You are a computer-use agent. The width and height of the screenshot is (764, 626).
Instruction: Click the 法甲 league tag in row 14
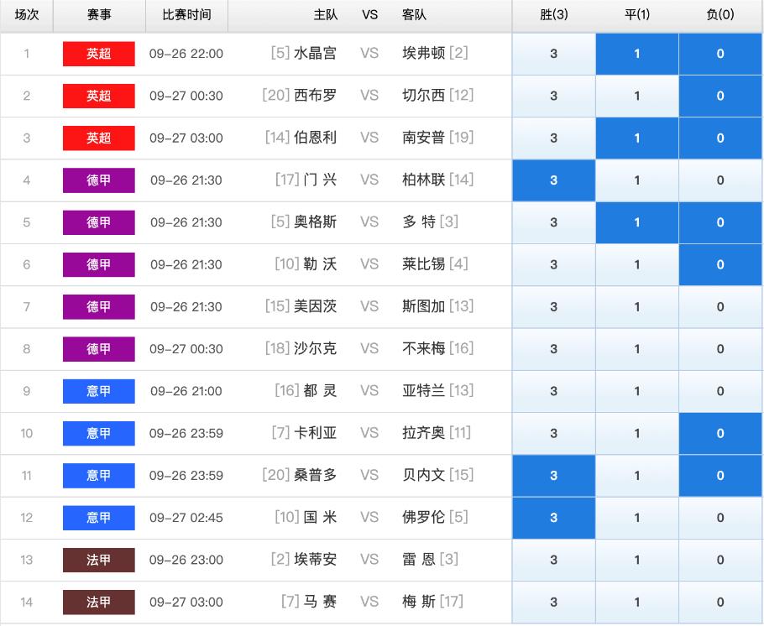coord(99,603)
